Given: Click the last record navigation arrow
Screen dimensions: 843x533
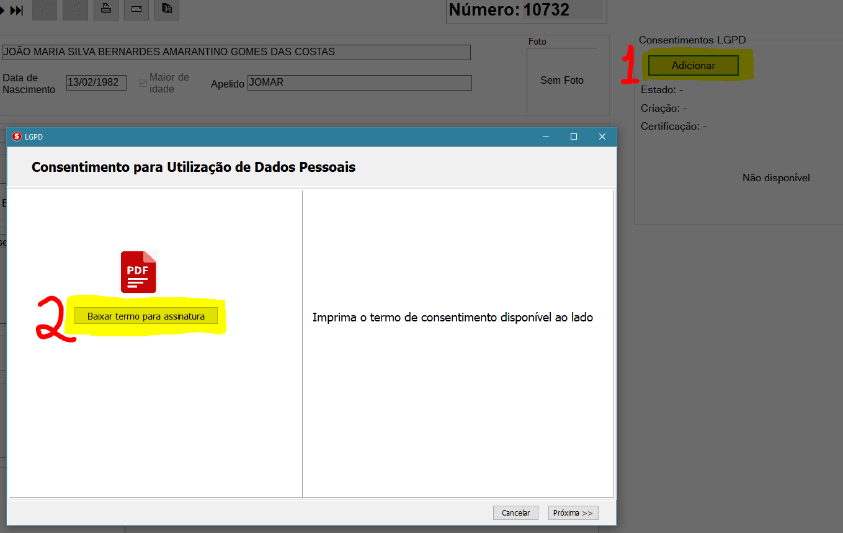Looking at the screenshot, I should (17, 10).
